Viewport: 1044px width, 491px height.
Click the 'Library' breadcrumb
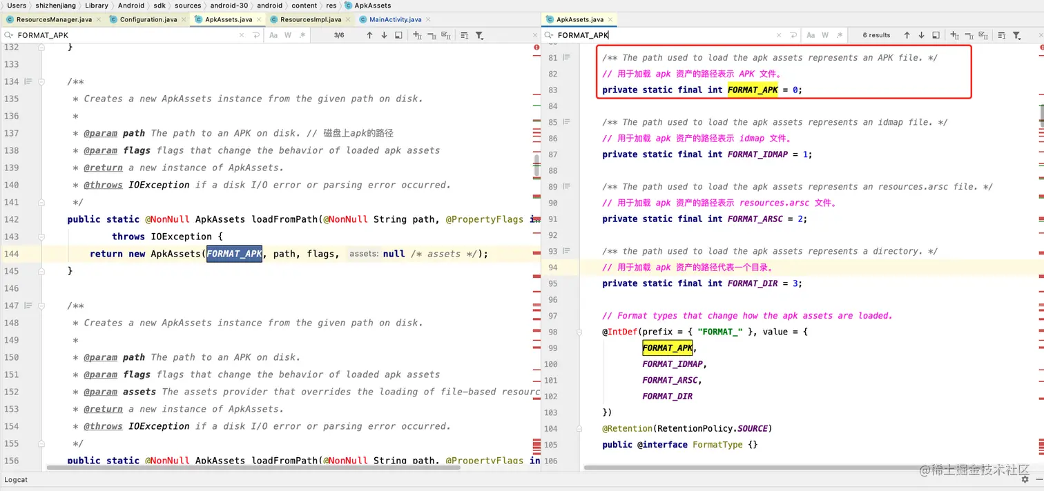pos(97,5)
